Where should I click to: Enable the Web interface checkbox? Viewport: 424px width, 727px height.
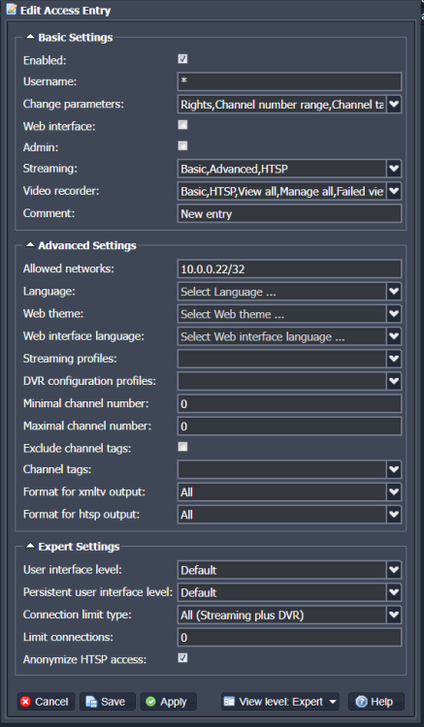point(182,125)
